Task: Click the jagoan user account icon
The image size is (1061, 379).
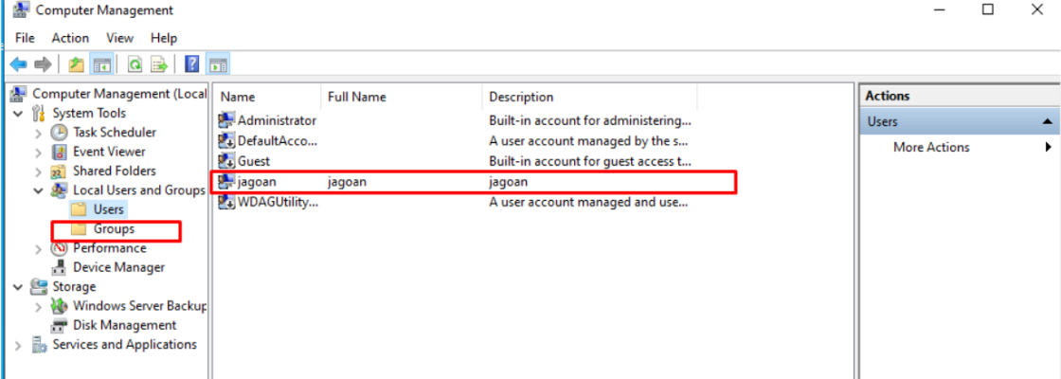Action: click(226, 182)
